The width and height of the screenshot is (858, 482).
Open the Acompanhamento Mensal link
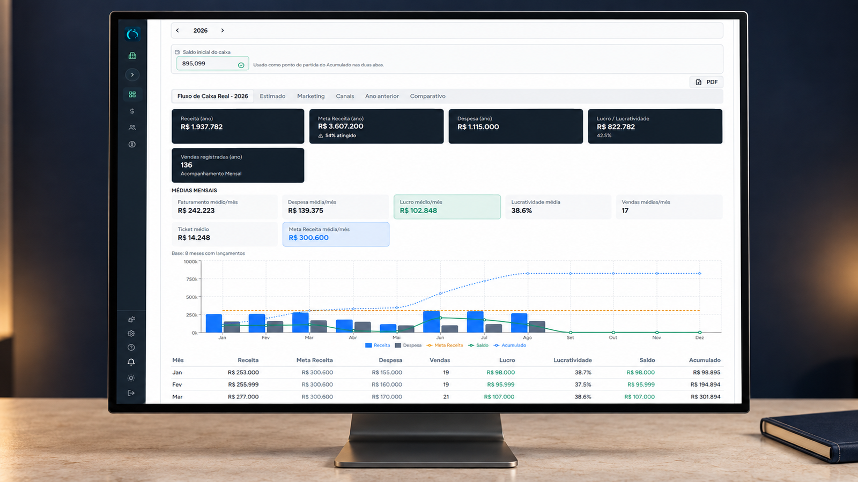(211, 174)
